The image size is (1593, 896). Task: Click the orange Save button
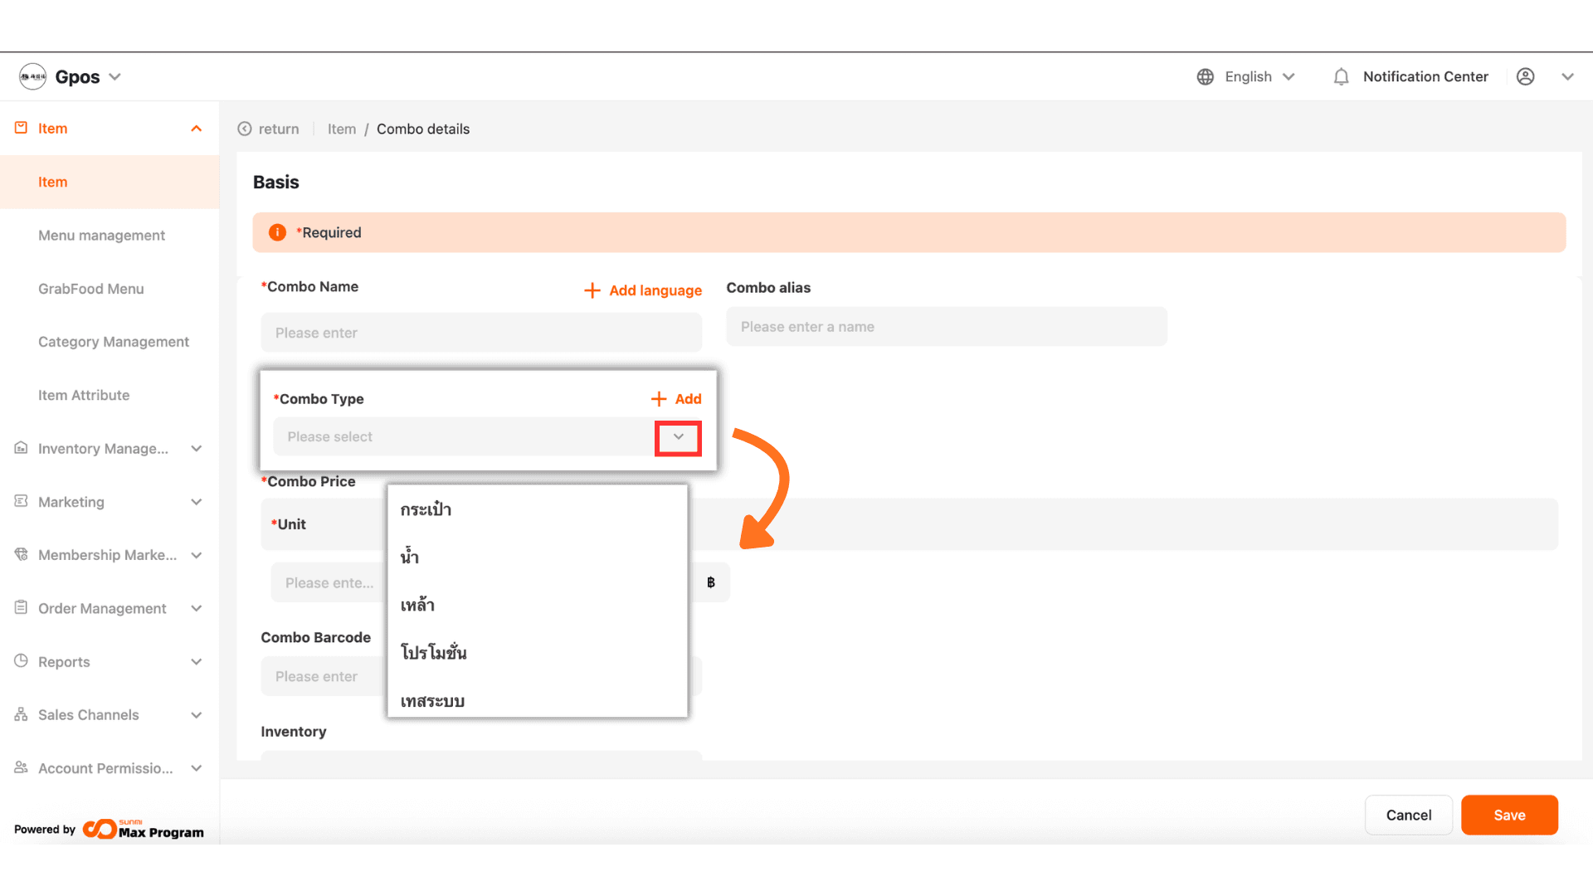[1509, 816]
